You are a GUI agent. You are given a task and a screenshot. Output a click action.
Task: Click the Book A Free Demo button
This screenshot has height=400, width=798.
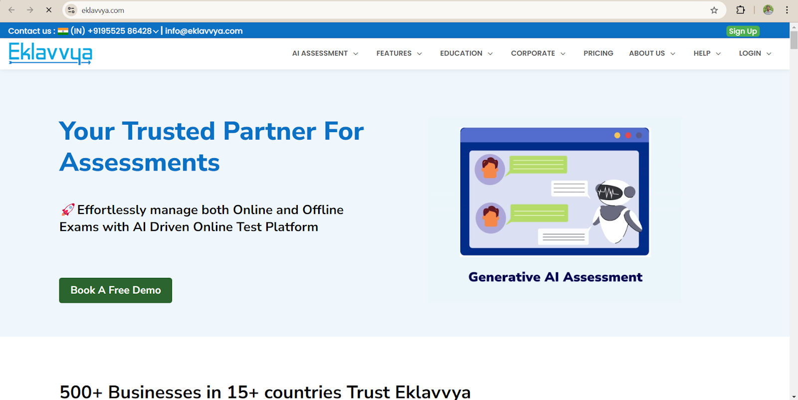click(116, 290)
